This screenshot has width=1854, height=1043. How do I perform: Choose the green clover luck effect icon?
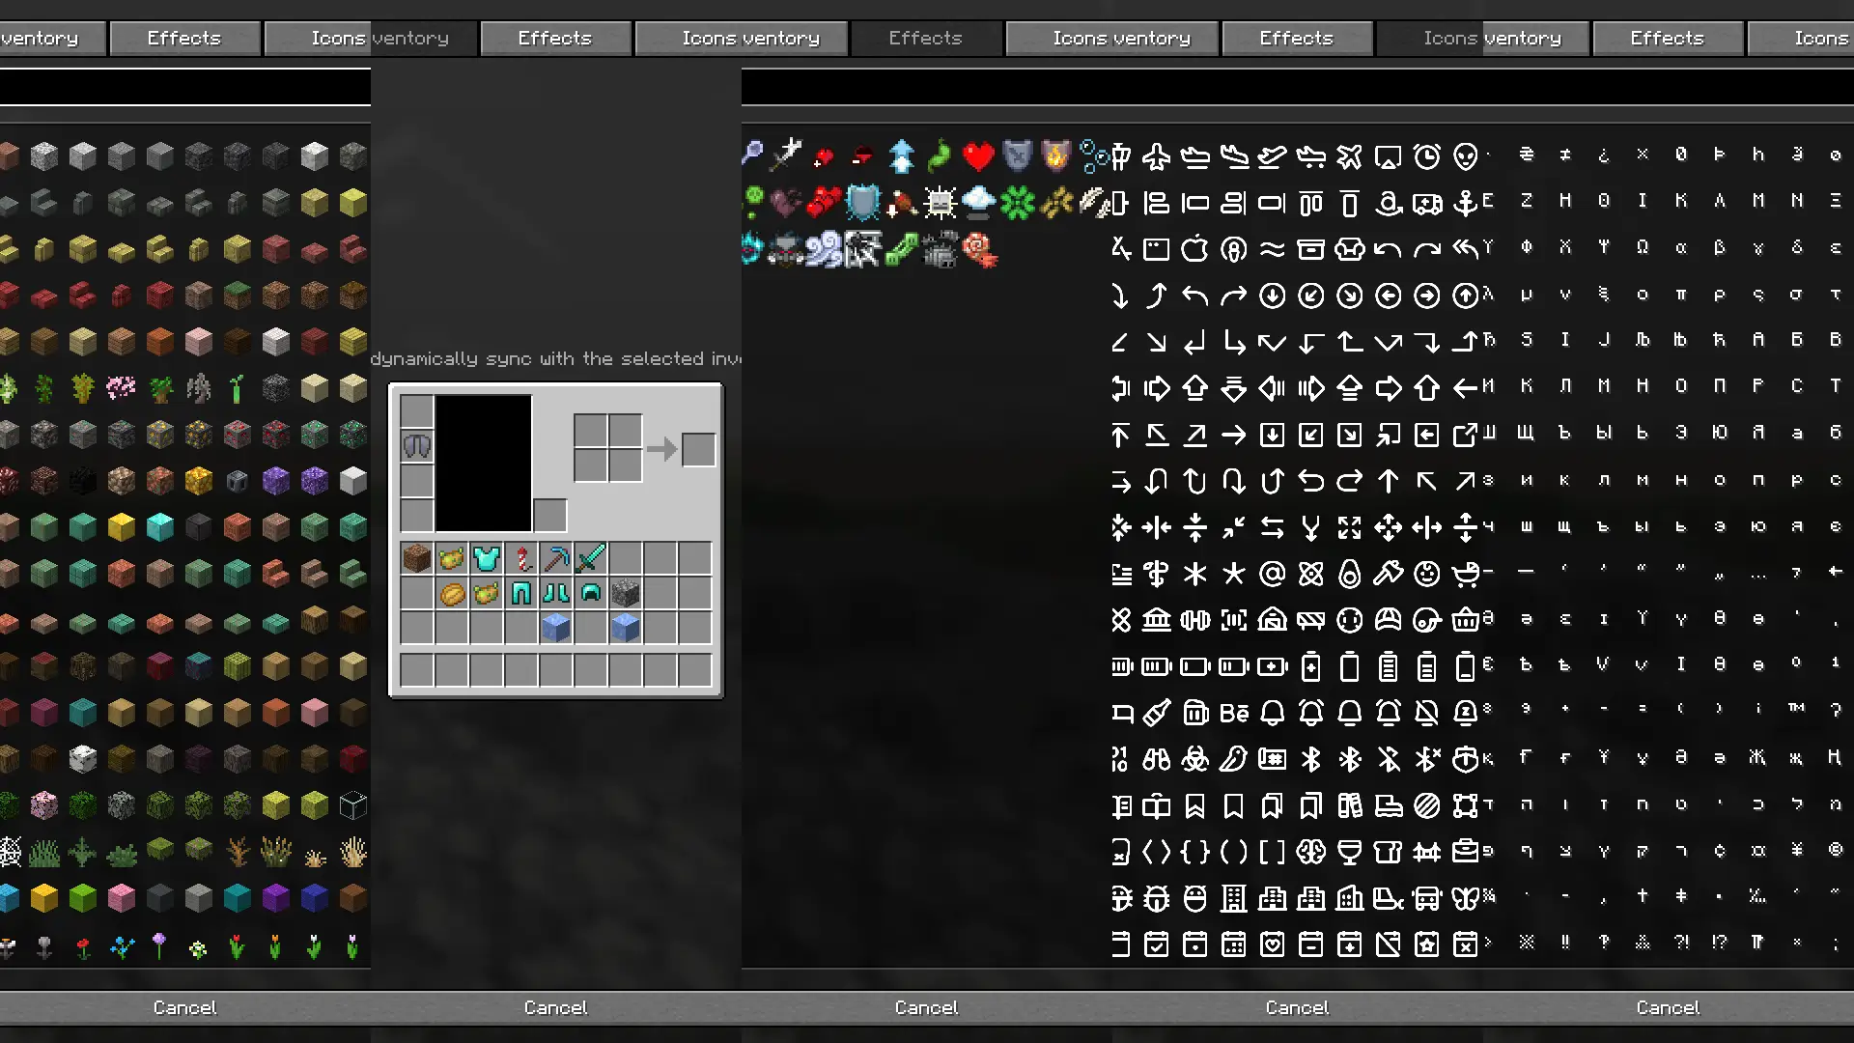click(1017, 202)
